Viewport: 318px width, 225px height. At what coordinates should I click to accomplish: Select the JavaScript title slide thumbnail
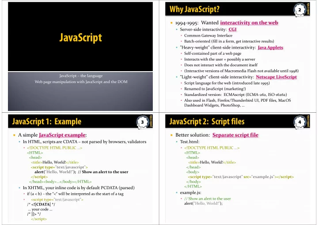pos(80,57)
